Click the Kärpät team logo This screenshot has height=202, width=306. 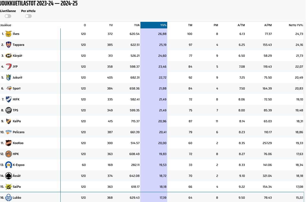(x=8, y=56)
